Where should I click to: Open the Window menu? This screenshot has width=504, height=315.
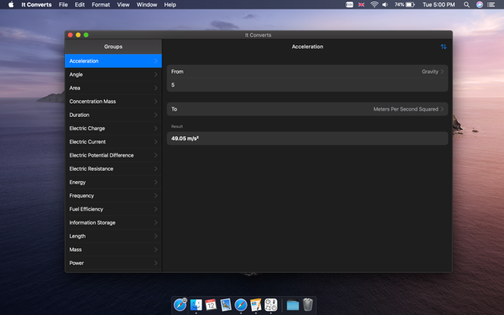[147, 5]
